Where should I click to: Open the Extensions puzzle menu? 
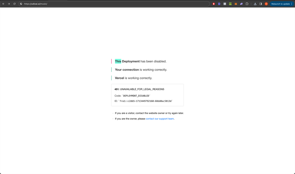(247, 4)
